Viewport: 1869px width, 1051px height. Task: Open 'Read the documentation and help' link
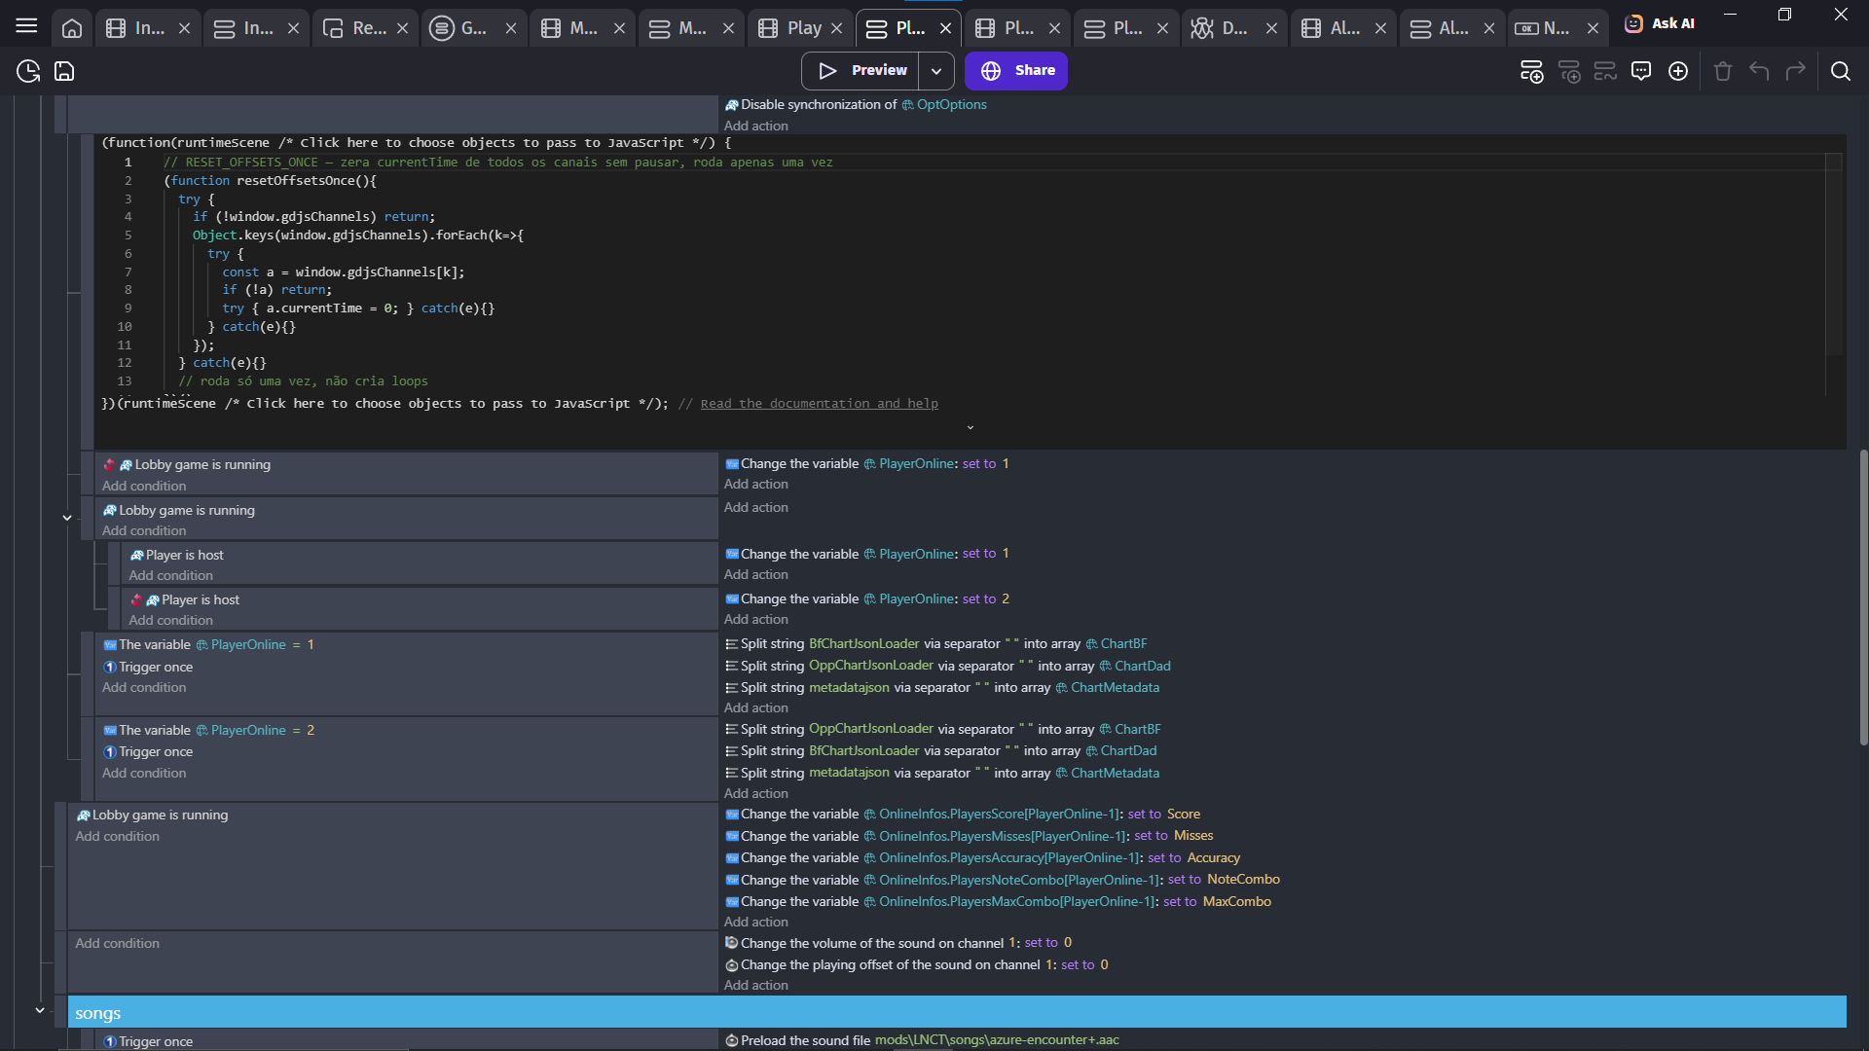tap(819, 404)
